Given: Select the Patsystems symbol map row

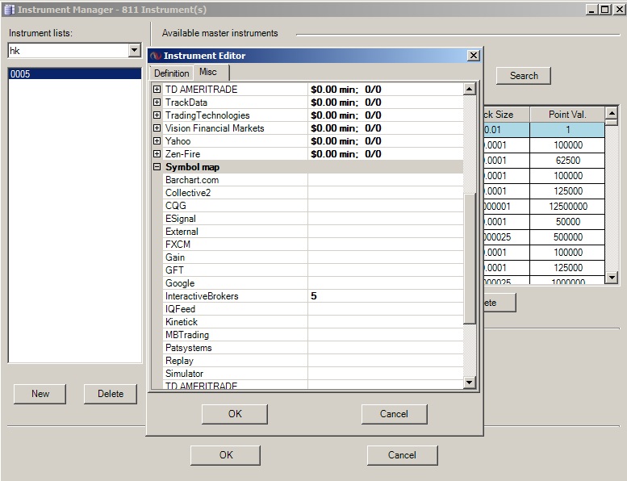Looking at the screenshot, I should click(x=313, y=348).
